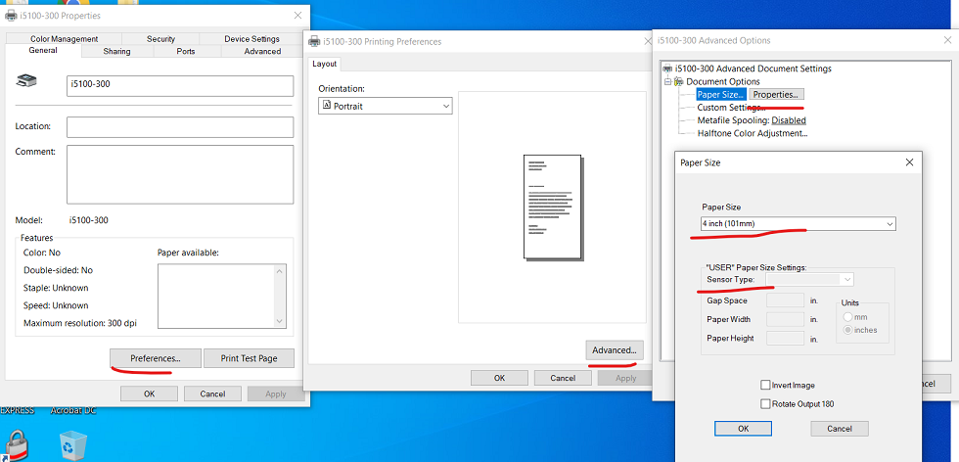Select Halftone Color Adjustment tree item

coord(752,133)
